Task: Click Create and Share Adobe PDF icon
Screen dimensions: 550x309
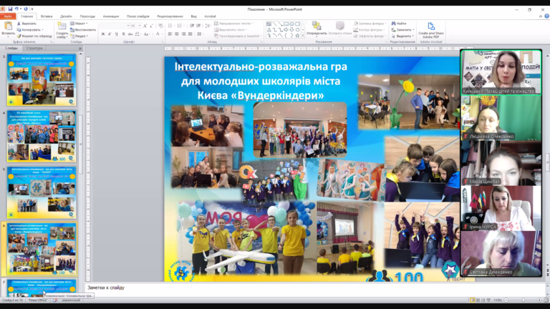Action: (430, 26)
